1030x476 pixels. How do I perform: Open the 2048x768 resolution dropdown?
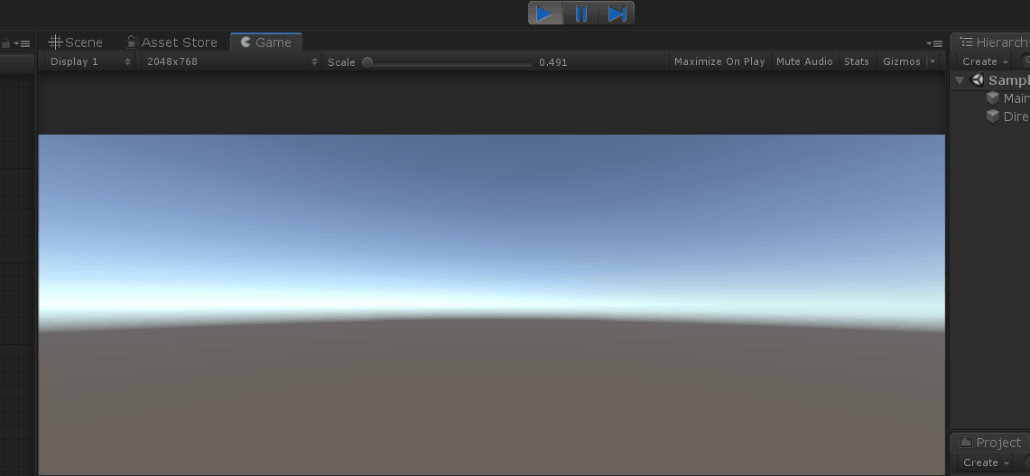(232, 61)
